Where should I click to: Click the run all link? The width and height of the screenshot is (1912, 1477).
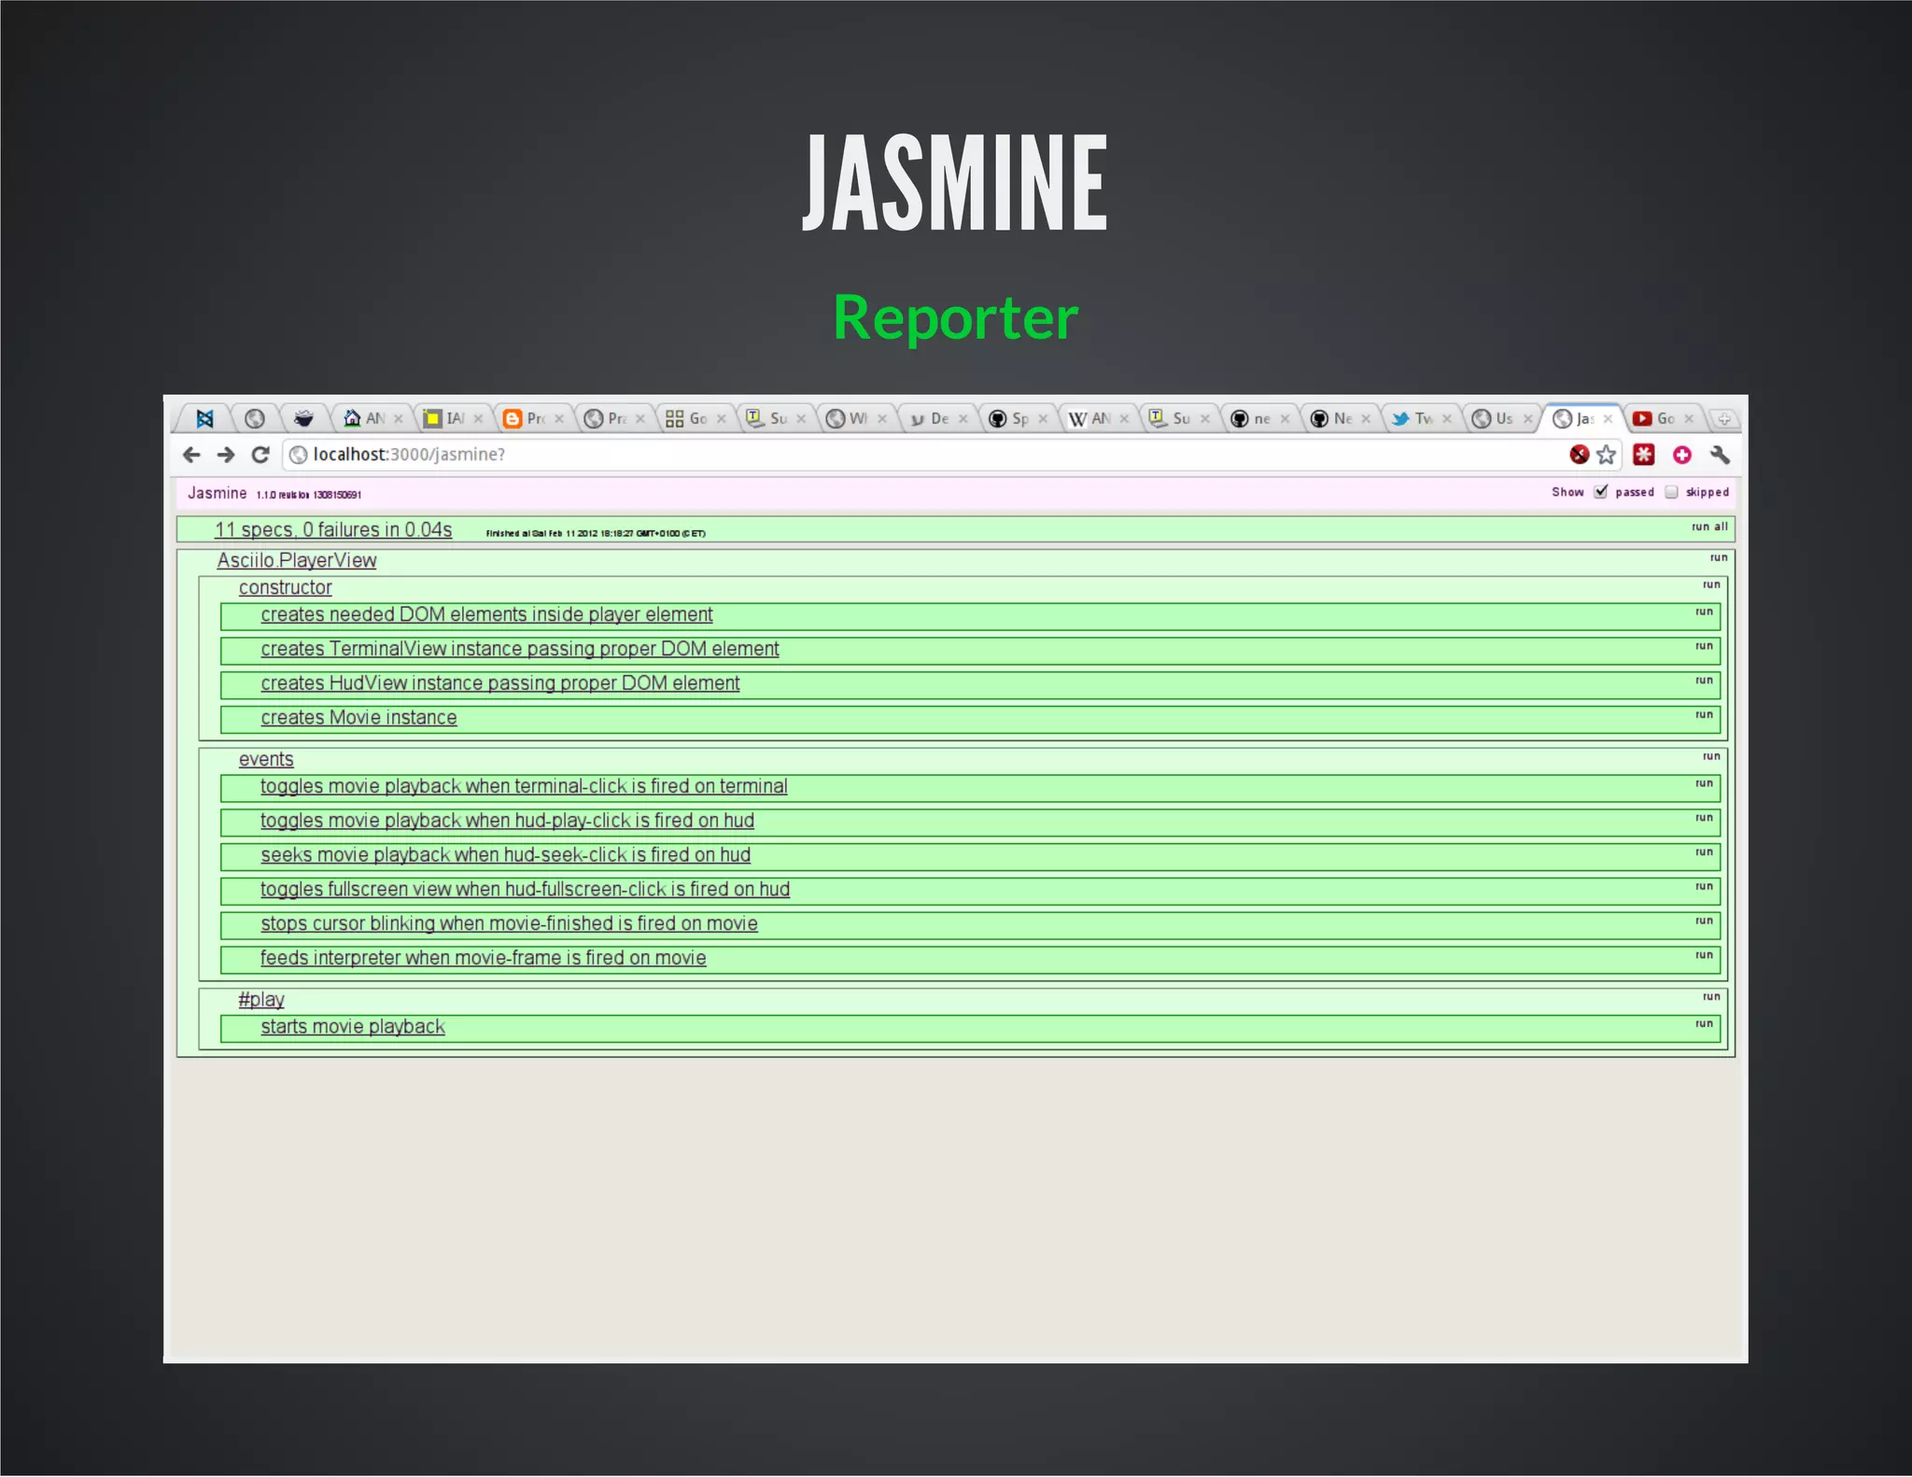pos(1709,527)
